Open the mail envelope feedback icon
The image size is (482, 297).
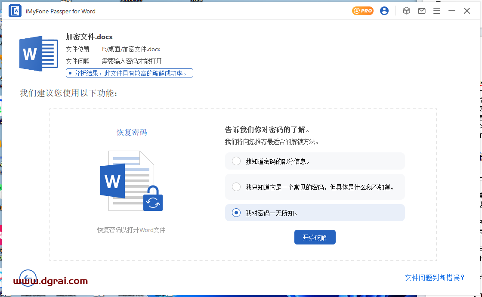[x=422, y=11]
